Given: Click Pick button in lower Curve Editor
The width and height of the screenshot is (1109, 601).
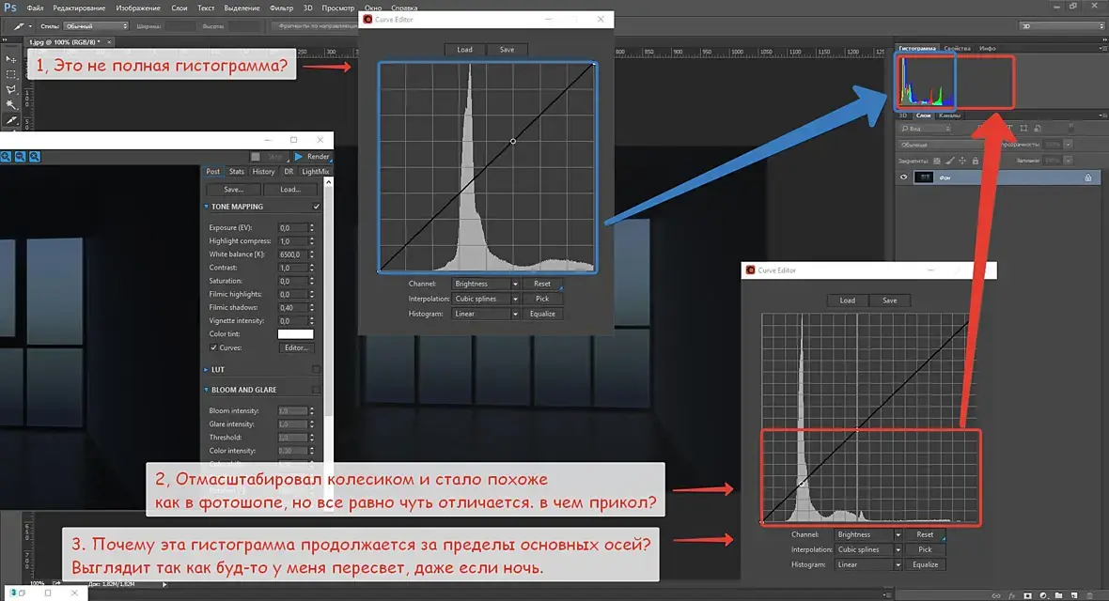Looking at the screenshot, I should 925,549.
